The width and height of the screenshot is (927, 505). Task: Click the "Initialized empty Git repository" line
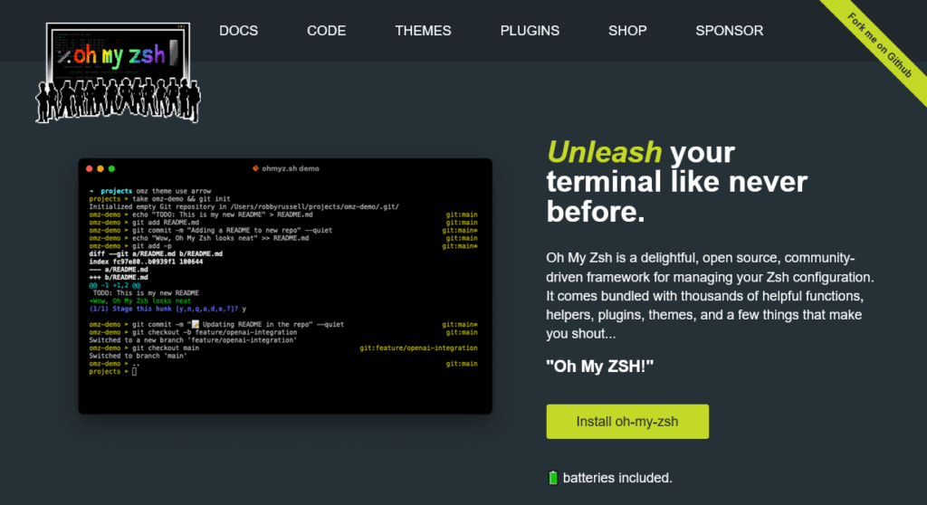point(244,207)
